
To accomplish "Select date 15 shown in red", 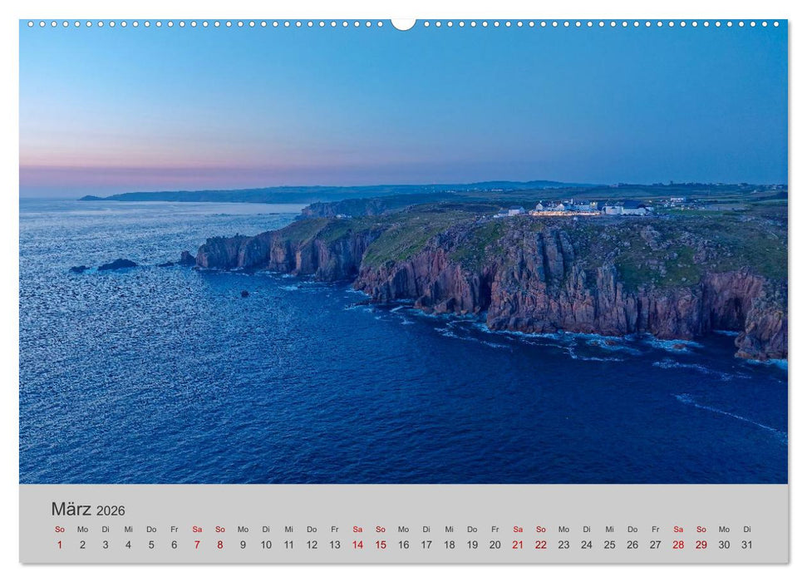I will [x=381, y=545].
